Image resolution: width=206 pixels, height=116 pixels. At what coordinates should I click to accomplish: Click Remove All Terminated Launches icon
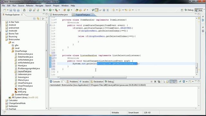[x=159, y=82]
